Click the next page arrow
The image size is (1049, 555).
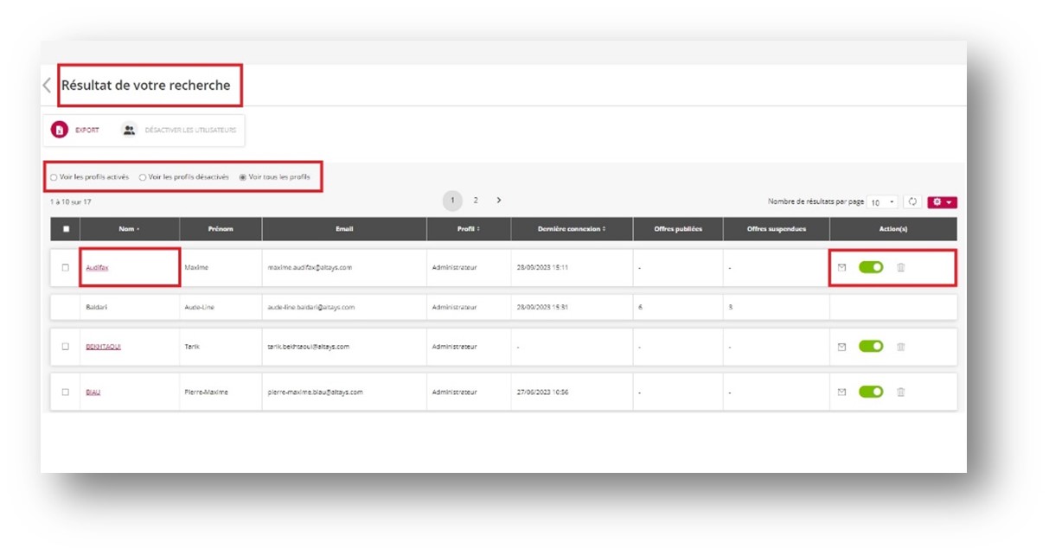[499, 201]
